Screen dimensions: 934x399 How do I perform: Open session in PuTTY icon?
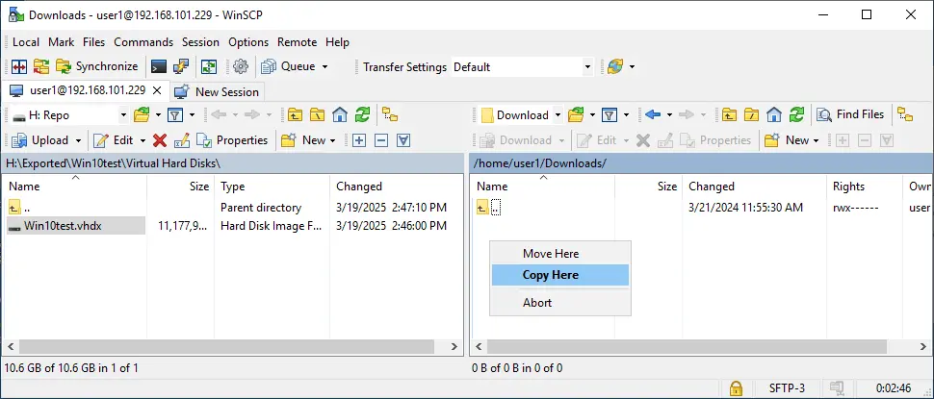[x=180, y=66]
